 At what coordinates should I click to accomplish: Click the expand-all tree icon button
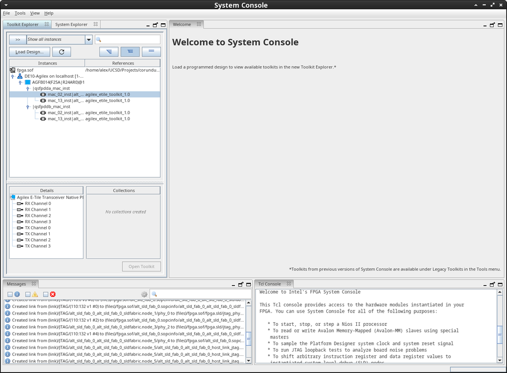(109, 52)
